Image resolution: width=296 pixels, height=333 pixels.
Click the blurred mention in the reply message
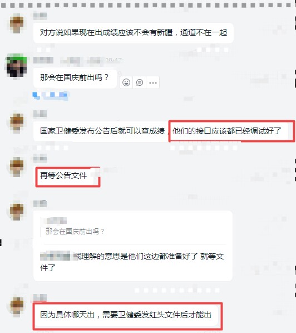click(x=55, y=256)
